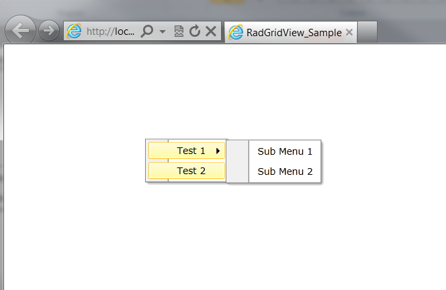Image resolution: width=446 pixels, height=290 pixels.
Task: Expand the Test 1 submenu arrow
Action: (218, 151)
